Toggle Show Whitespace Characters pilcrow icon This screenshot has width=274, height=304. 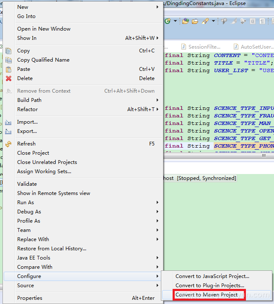click(x=262, y=21)
